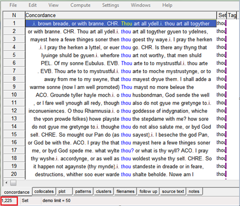Open the Windows menu
This screenshot has width=240, height=206.
[x=141, y=5]
